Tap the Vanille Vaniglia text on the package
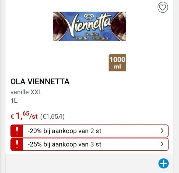Viewport: 179px width, 173px height. click(x=92, y=38)
